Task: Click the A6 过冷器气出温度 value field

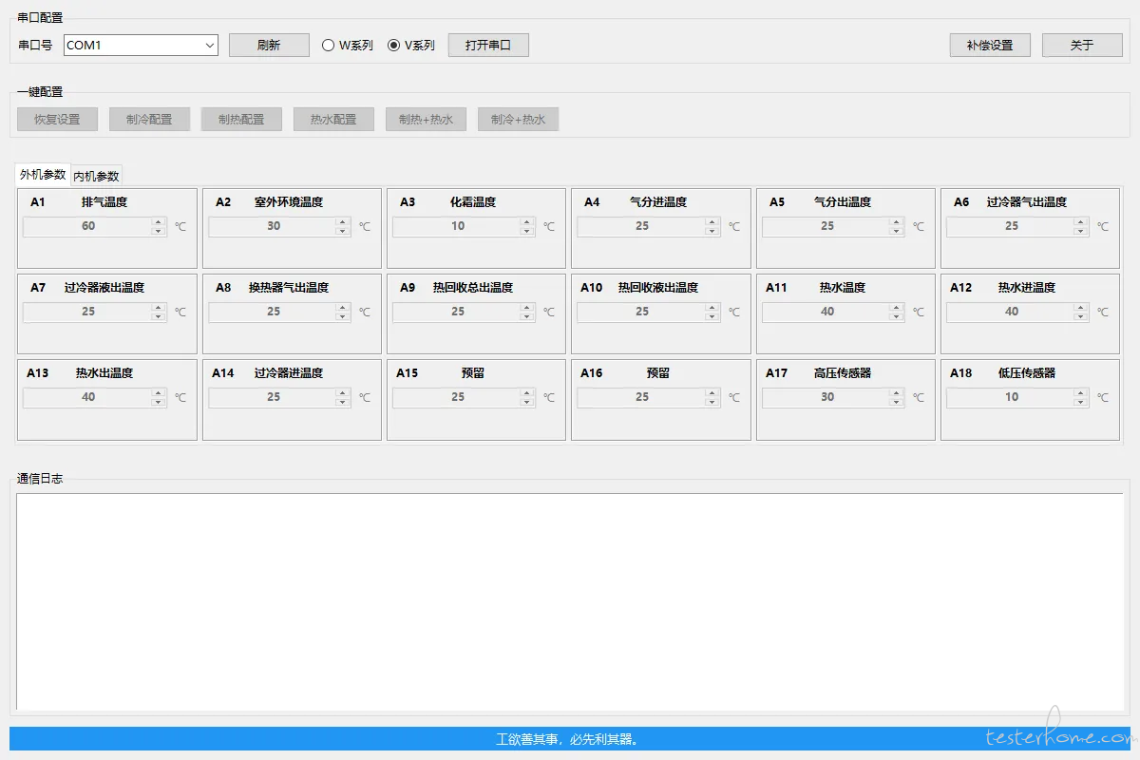Action: pyautogui.click(x=1011, y=226)
